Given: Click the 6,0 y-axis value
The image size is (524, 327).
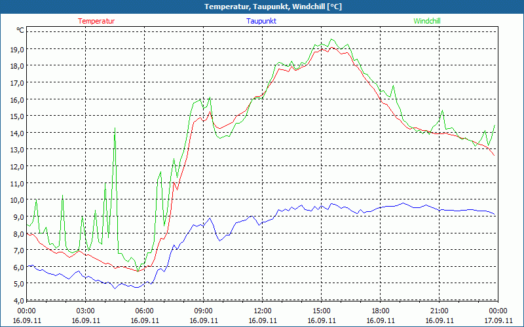Looking at the screenshot, I should pyautogui.click(x=18, y=267).
